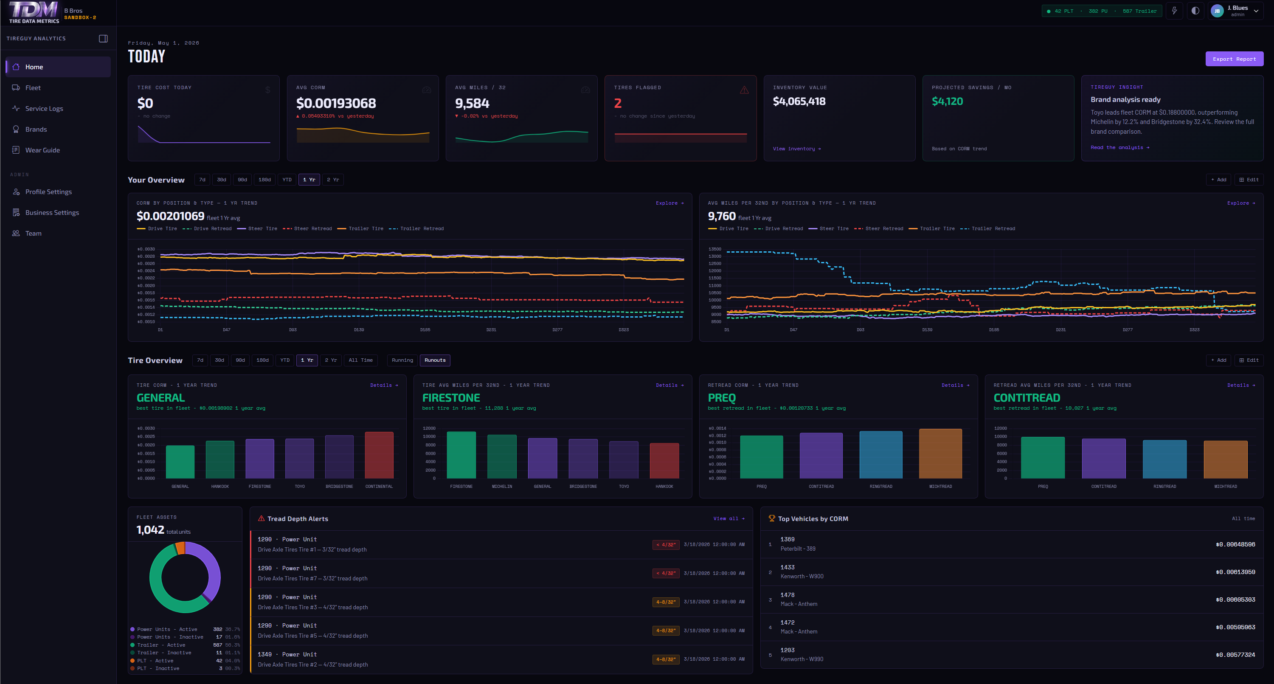Click the Brands badge icon
The width and height of the screenshot is (1274, 684).
[16, 129]
